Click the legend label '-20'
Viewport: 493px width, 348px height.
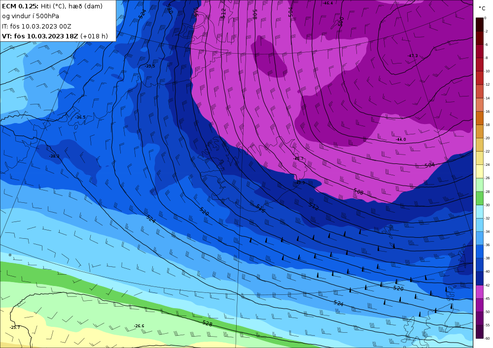[487, 138]
